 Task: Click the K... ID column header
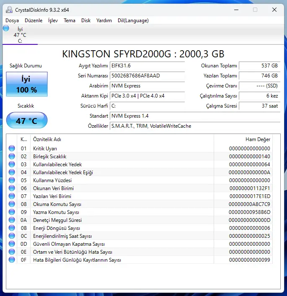pyautogui.click(x=24, y=139)
